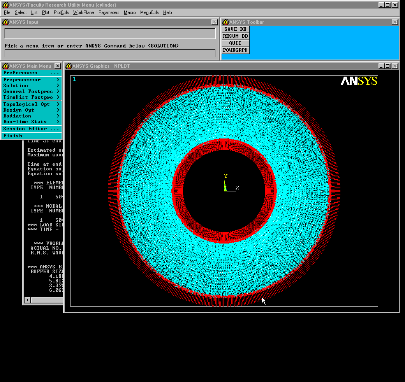Click the POWRGRPH toolbar button
The width and height of the screenshot is (405, 382).
(235, 50)
